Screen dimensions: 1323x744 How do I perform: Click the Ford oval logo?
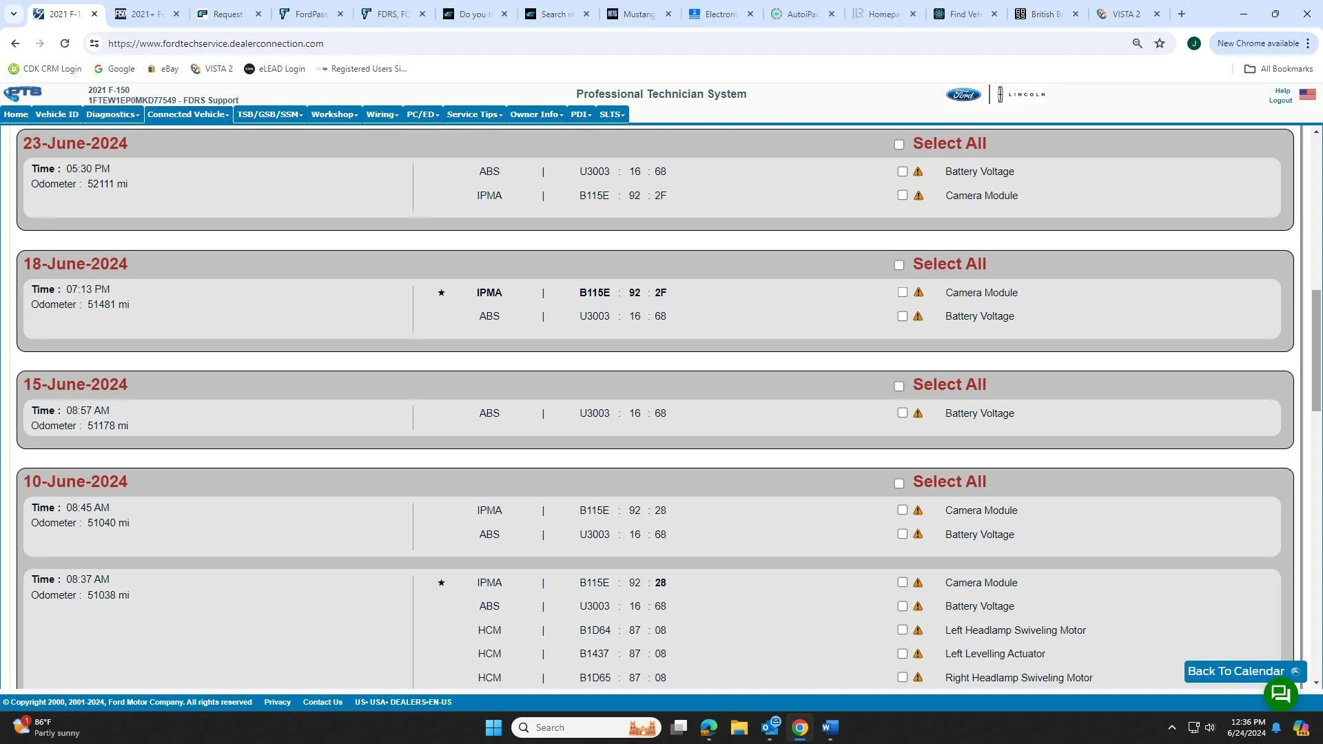coord(963,94)
